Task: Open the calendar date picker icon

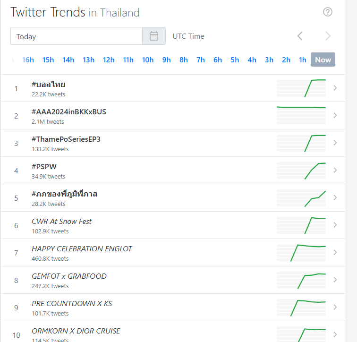Action: 154,36
